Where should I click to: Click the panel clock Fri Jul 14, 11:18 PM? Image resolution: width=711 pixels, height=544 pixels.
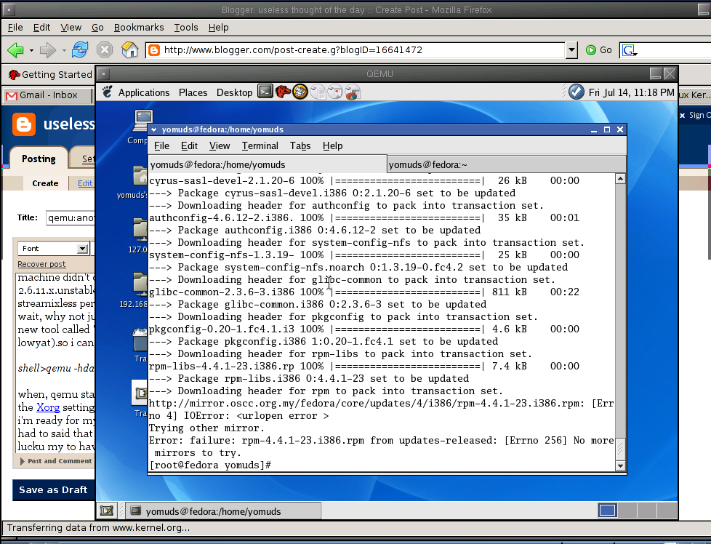pos(631,92)
